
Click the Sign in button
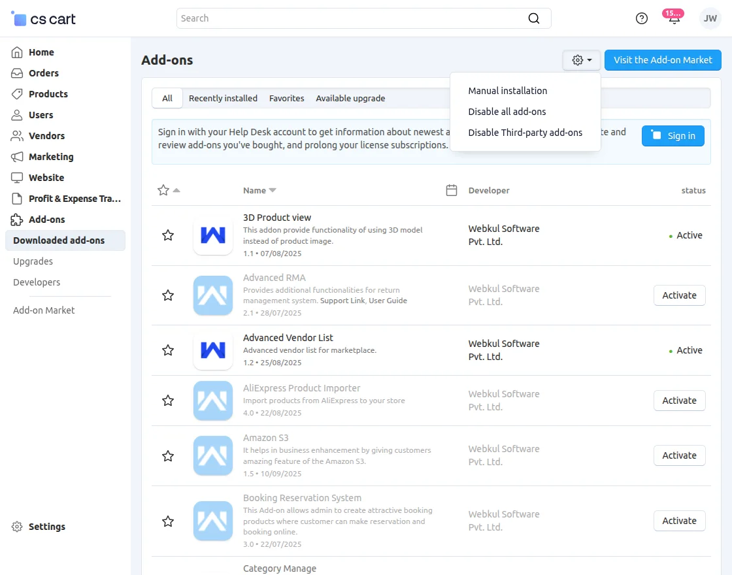point(673,136)
